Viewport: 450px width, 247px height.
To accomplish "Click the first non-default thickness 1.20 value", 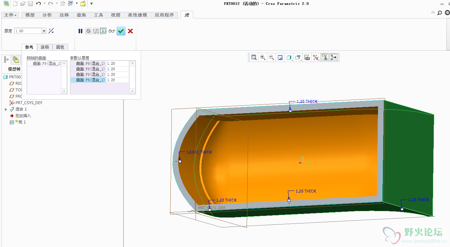I will (x=118, y=64).
